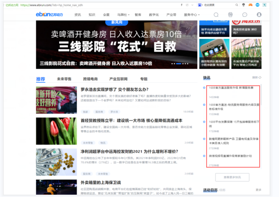The width and height of the screenshot is (279, 197).
Task: Click the first carousel dot on banner
Action: click(x=172, y=64)
